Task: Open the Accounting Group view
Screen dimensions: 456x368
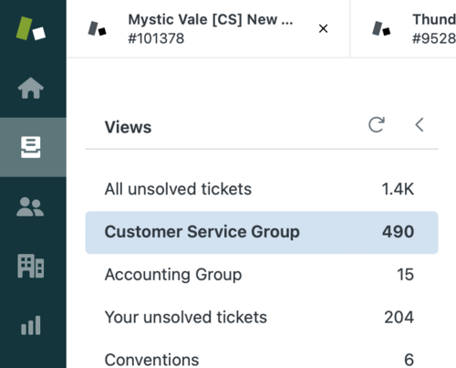Action: [262, 275]
